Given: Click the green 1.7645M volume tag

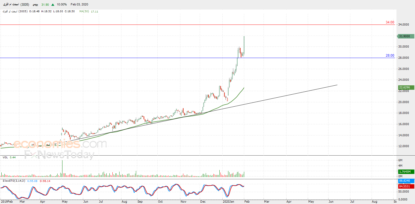Looking at the screenshot, I should [x=406, y=172].
